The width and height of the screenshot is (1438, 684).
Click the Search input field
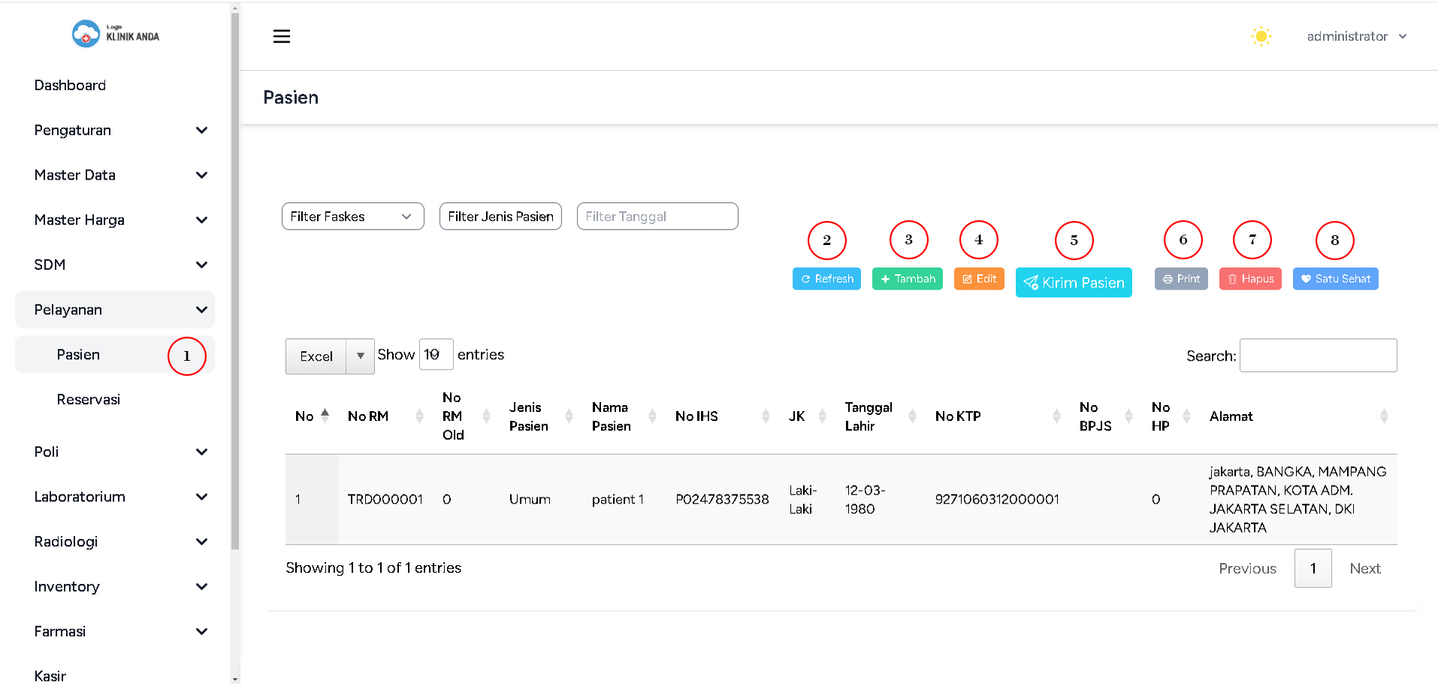1318,356
